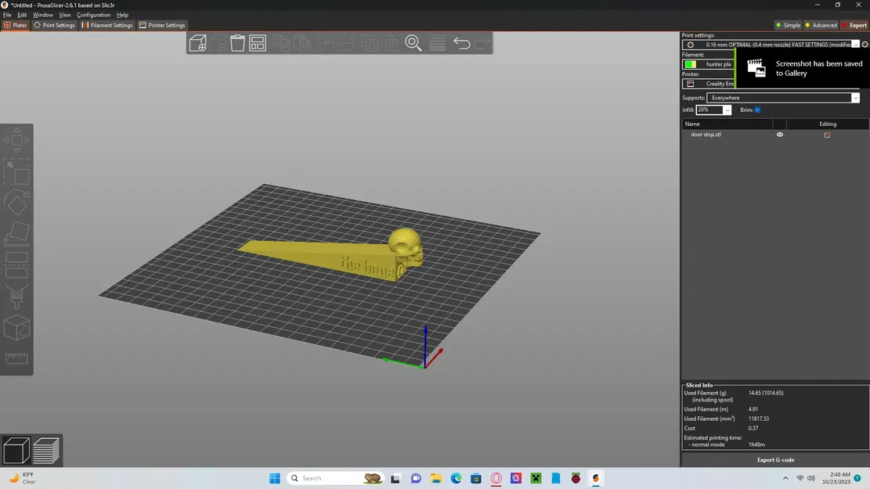870x489 pixels.
Task: Click the Windows Start button
Action: click(275, 478)
